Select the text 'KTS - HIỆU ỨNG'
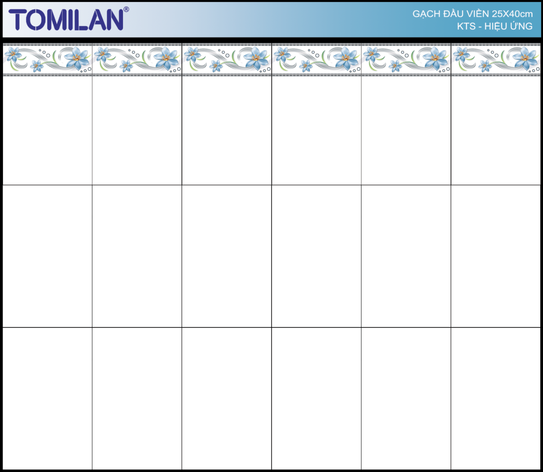Screen dimensions: 543x472 [x=494, y=26]
